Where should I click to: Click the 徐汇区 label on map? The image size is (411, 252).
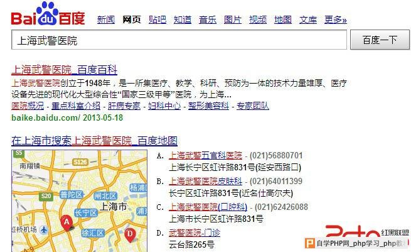click(x=93, y=233)
